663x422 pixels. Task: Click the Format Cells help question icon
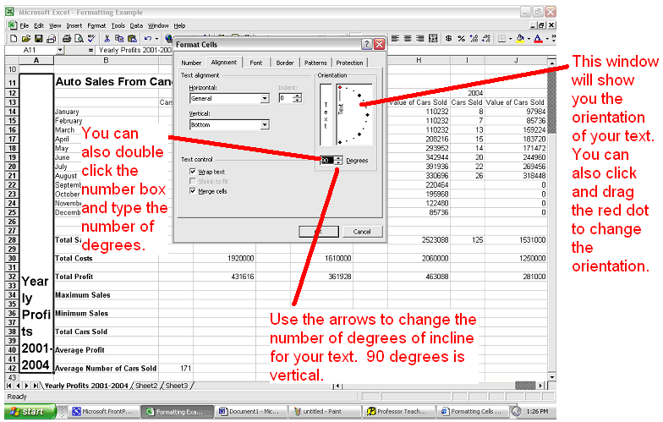click(x=367, y=44)
